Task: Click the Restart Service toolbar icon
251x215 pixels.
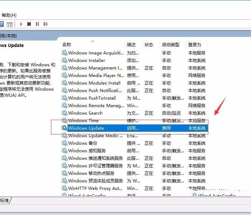Action: click(46, 24)
